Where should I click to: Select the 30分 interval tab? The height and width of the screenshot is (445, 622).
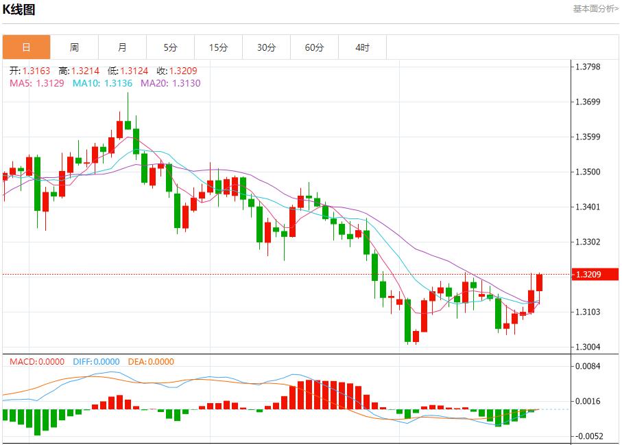click(x=266, y=47)
